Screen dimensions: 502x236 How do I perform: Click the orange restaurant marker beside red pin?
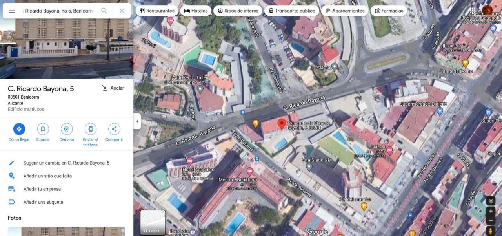[256, 124]
